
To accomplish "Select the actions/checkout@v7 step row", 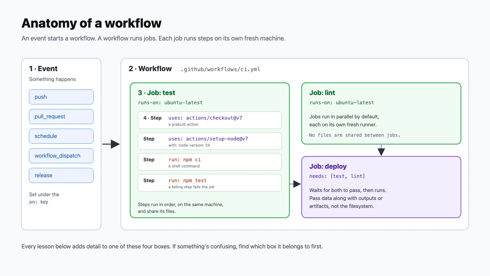I will [x=210, y=120].
